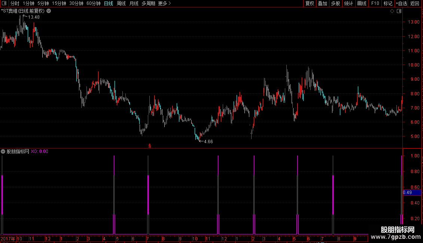Toggle the left sidebar panel icon
Viewport: 423px width, 243px height.
click(x=4, y=3)
